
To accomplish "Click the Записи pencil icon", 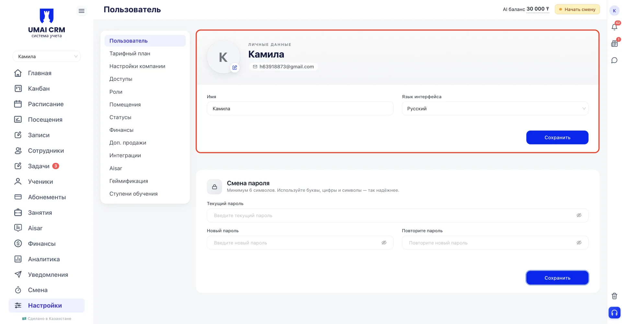I will tap(18, 135).
